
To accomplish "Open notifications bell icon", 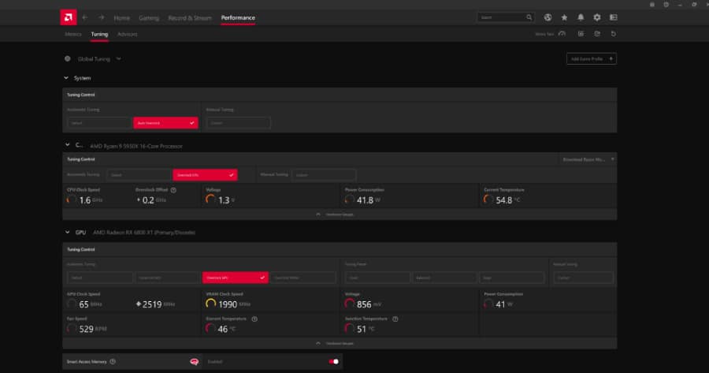I will pyautogui.click(x=581, y=17).
